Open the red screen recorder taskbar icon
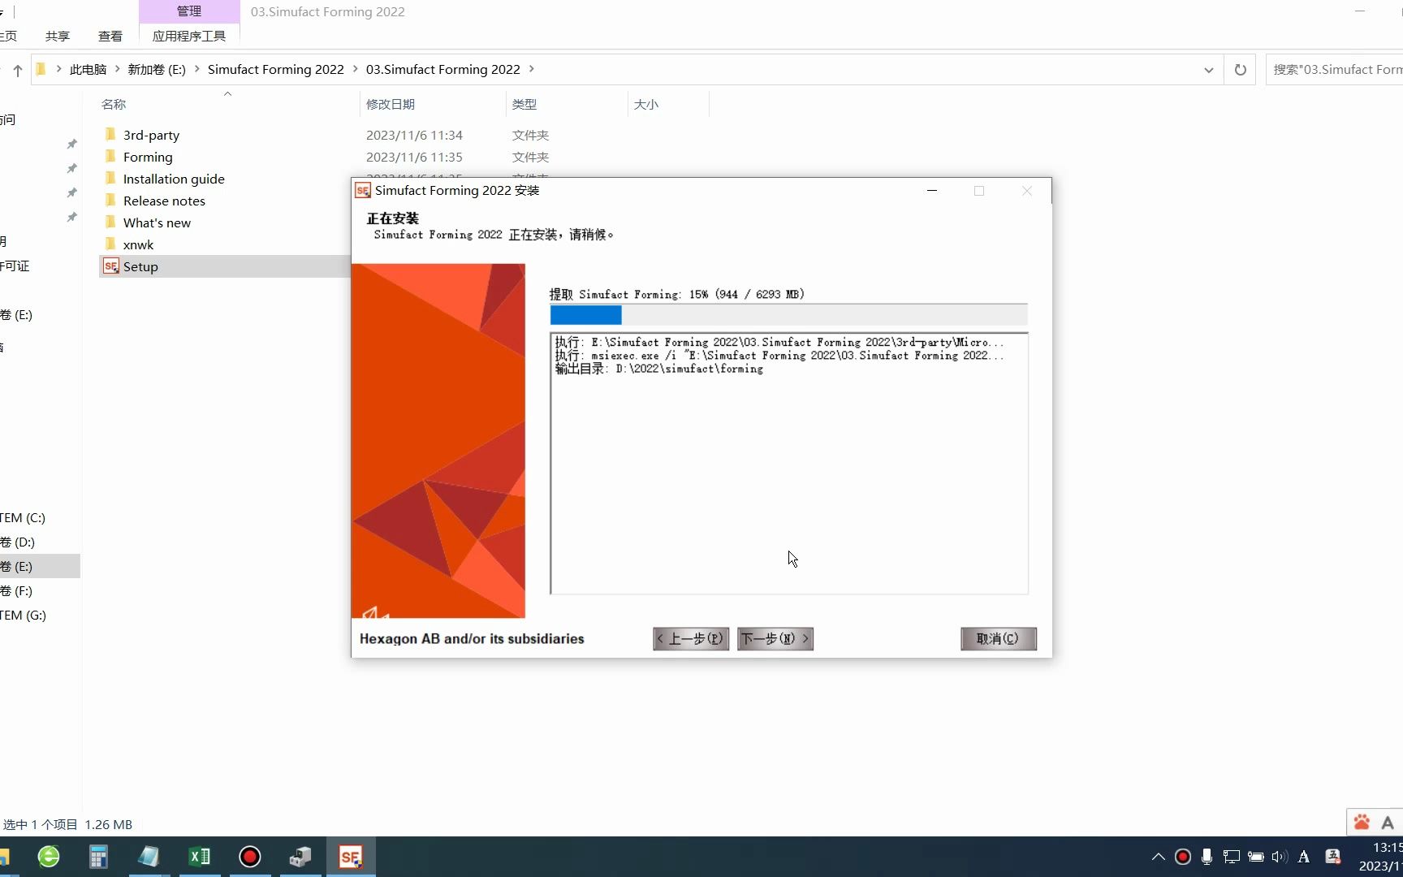The image size is (1403, 877). tap(250, 857)
